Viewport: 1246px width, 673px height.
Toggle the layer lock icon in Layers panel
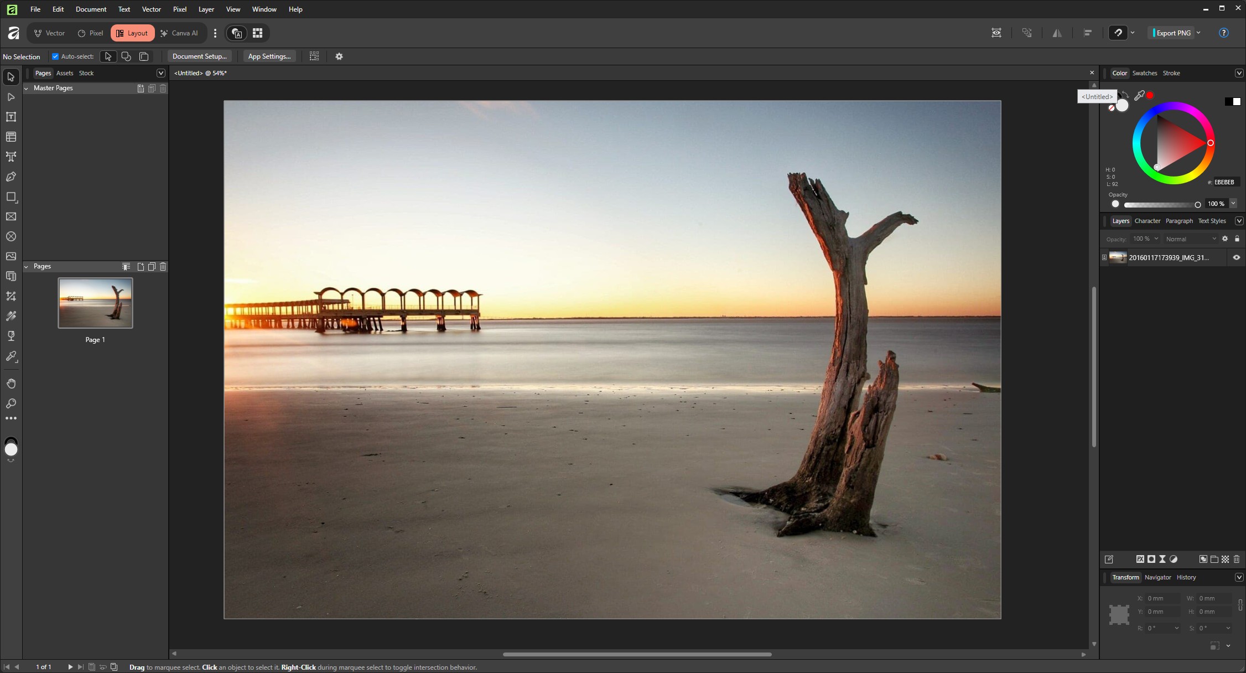1237,239
